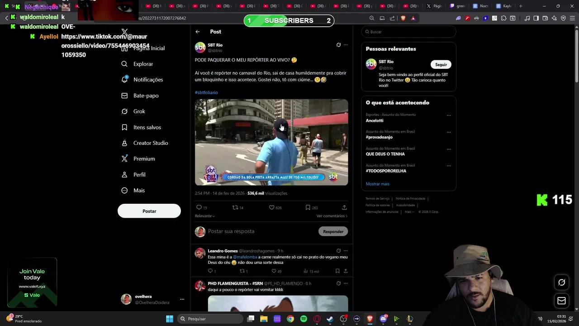579x326 pixels.
Task: Expand the Relevante sort dropdown
Action: pyautogui.click(x=205, y=216)
